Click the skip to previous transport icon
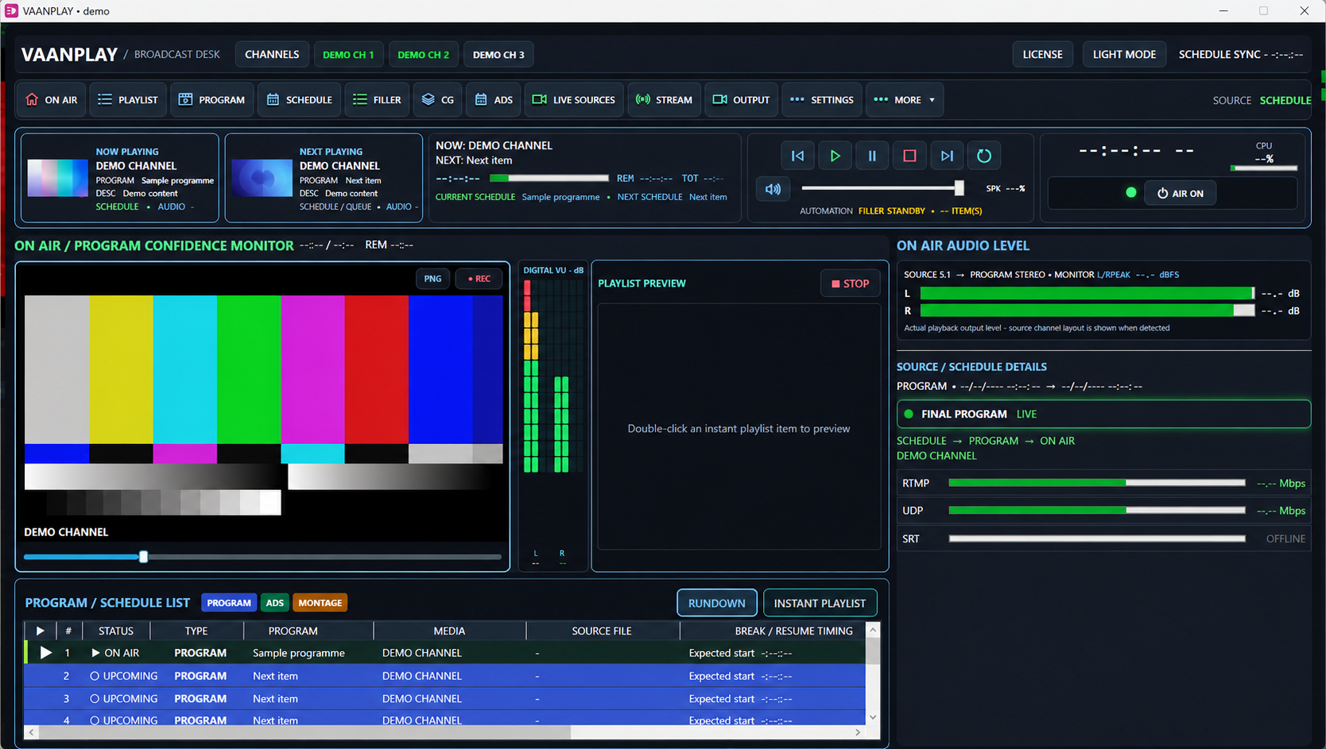This screenshot has height=749, width=1326. (797, 156)
